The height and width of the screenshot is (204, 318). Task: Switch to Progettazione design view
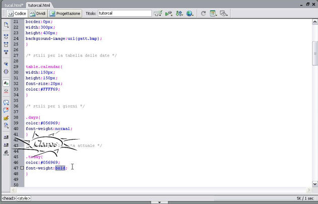tap(65, 14)
